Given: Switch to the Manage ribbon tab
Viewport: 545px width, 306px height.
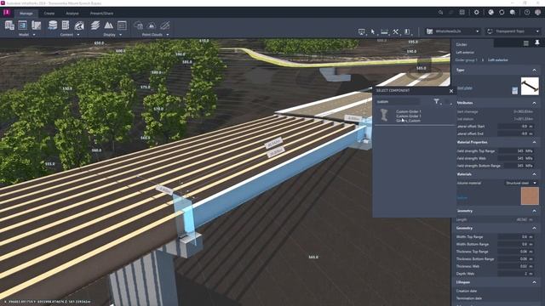Looking at the screenshot, I should click(x=26, y=14).
